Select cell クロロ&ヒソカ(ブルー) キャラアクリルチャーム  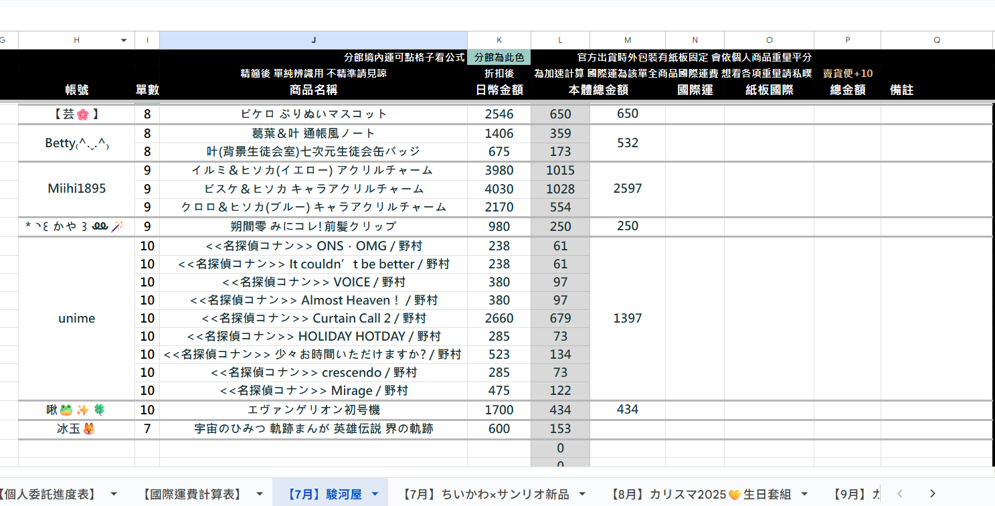click(x=313, y=207)
